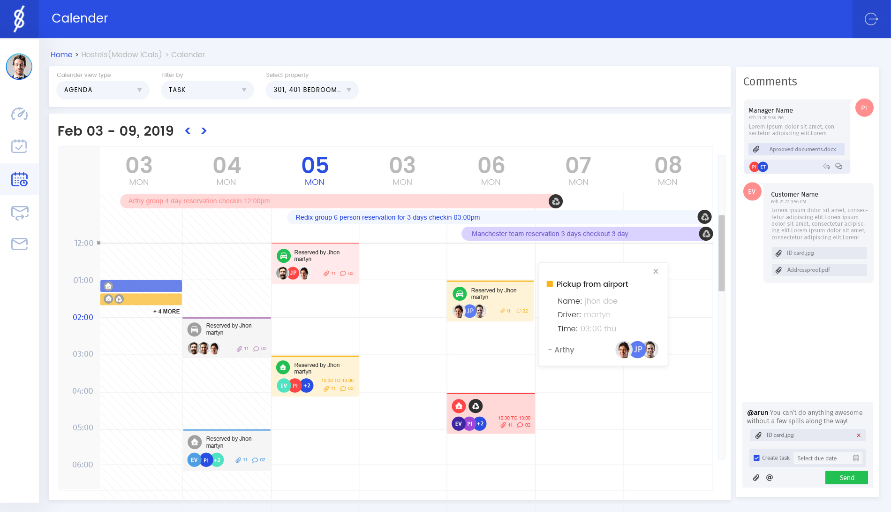Toggle the Create task checkbox
Screen dimensions: 891x512
[756, 458]
